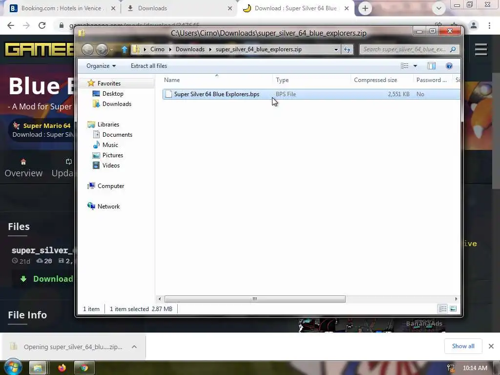Viewport: 500px width, 375px height.
Task: Open the view options dropdown arrow
Action: [415, 66]
